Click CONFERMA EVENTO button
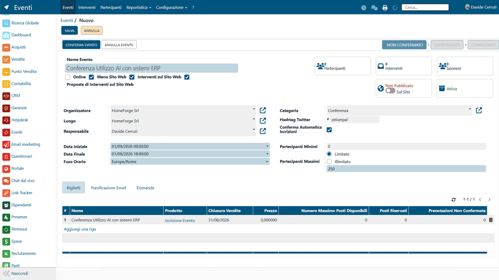This screenshot has height=280, width=499. coord(81,45)
